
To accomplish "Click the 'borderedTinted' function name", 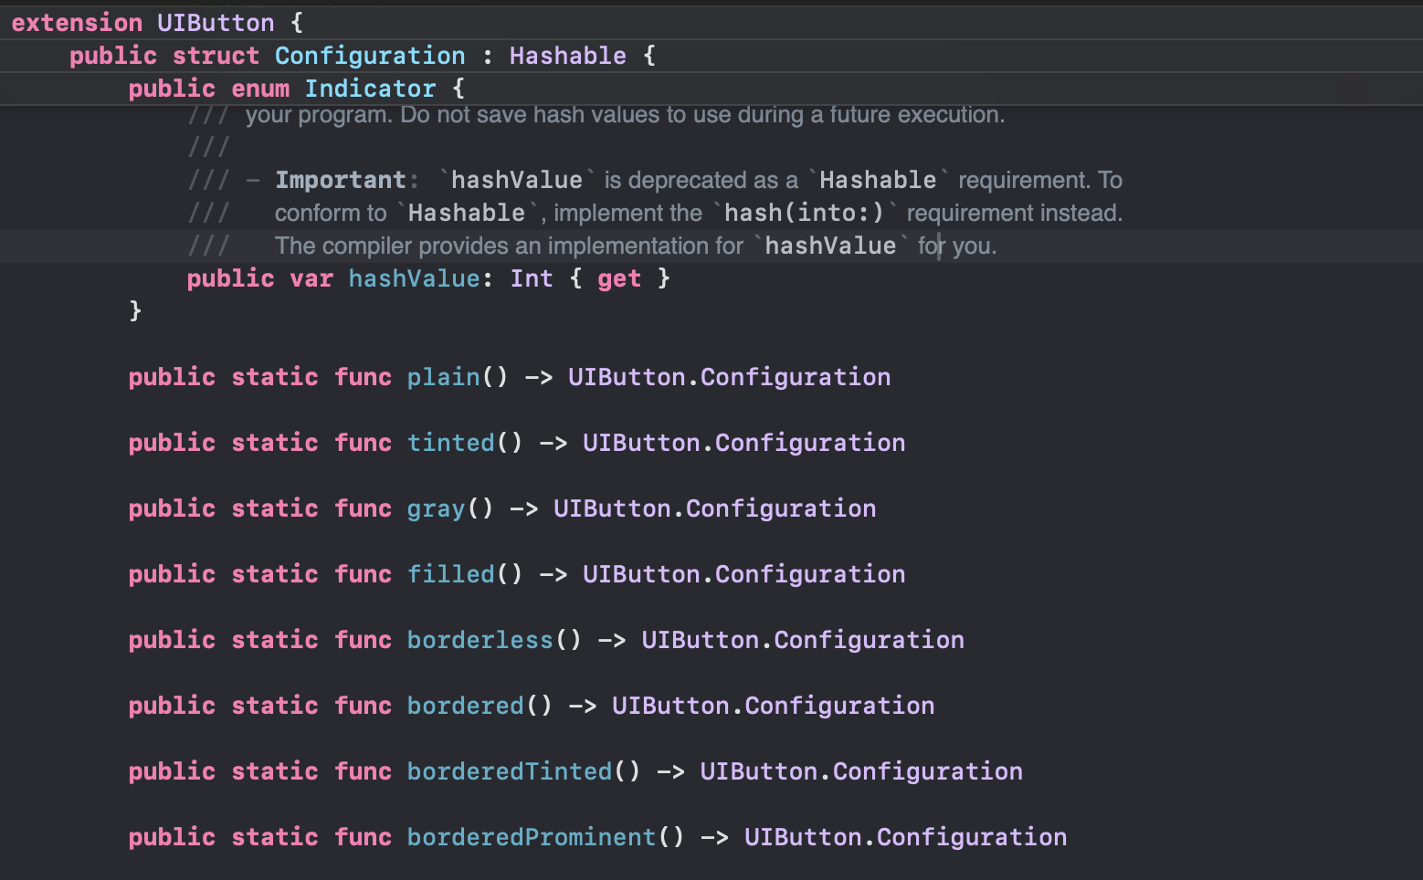I will (510, 771).
